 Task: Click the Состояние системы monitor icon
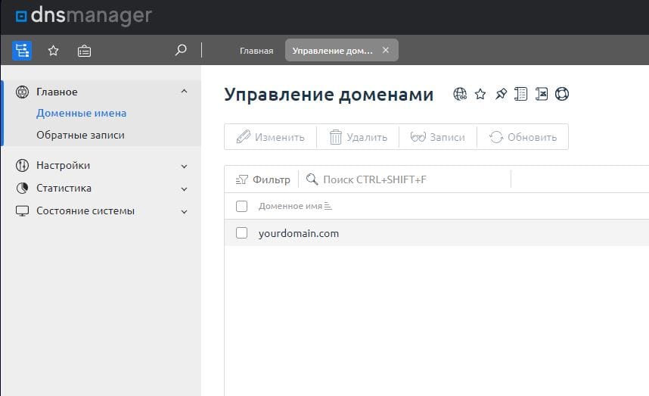click(23, 210)
